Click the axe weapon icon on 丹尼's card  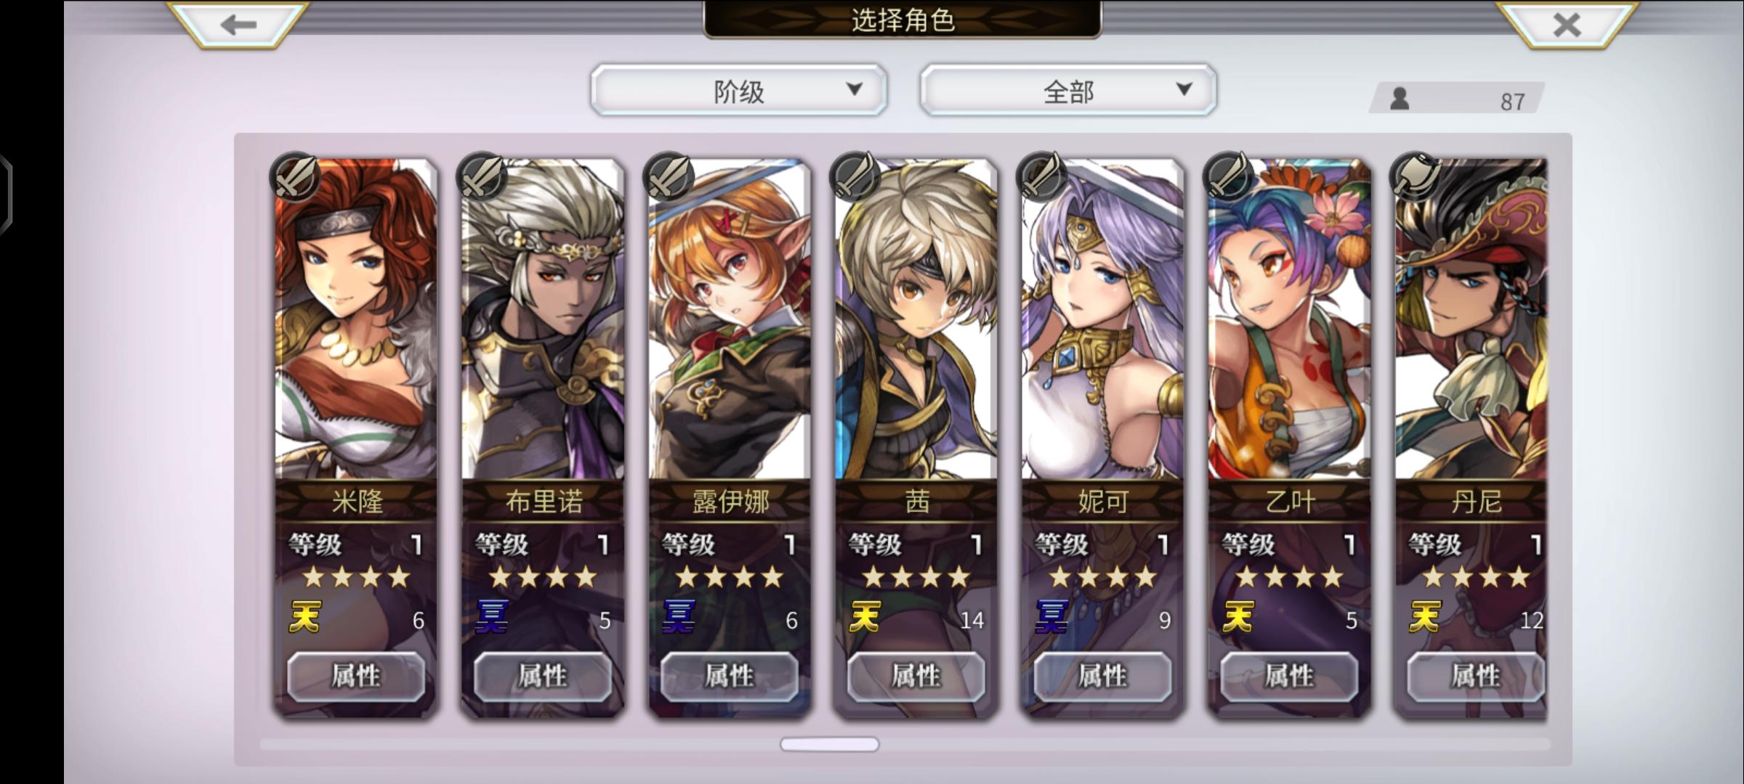(x=1415, y=176)
